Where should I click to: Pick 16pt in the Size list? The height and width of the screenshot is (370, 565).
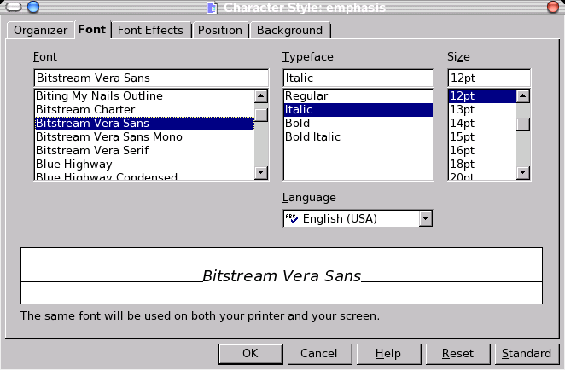[462, 150]
